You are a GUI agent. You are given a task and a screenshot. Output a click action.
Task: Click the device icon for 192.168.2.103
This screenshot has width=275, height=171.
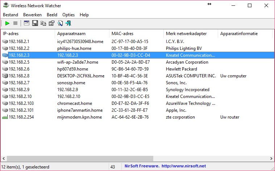click(5, 103)
